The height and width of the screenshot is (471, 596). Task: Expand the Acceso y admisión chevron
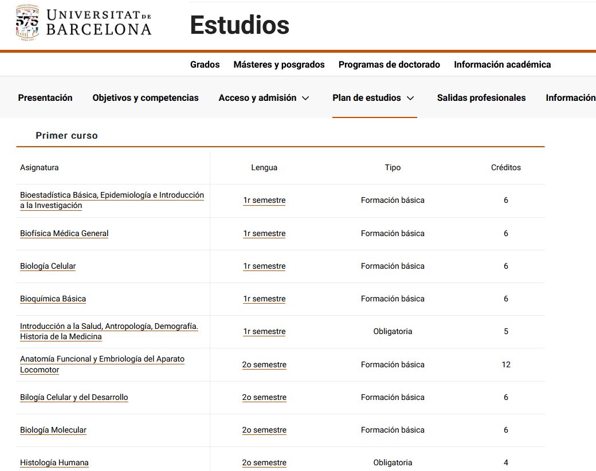tap(305, 98)
